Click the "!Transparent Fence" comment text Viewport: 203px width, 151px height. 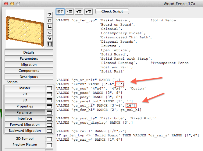(x=169, y=63)
